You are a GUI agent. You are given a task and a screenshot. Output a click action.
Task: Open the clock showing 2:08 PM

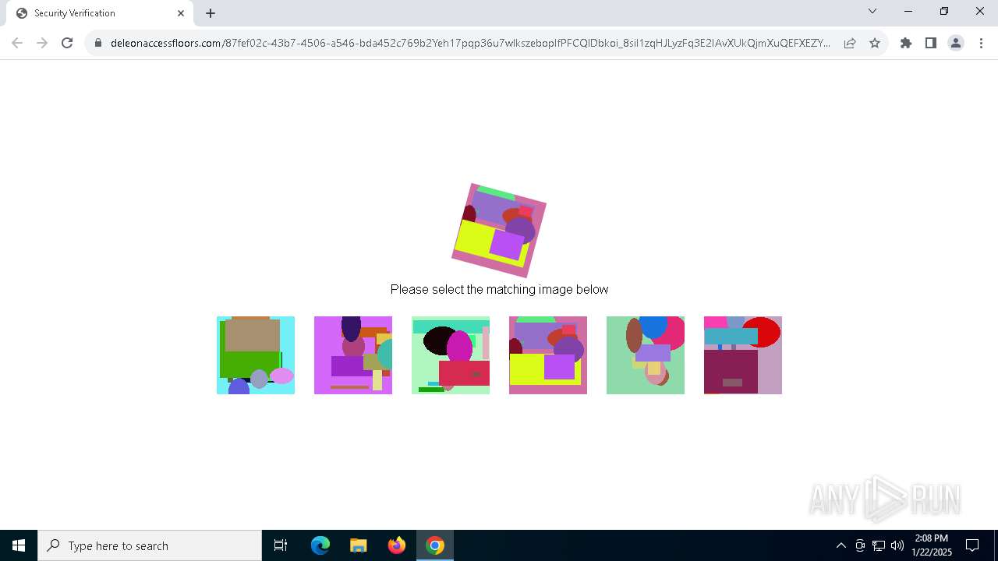click(x=932, y=545)
